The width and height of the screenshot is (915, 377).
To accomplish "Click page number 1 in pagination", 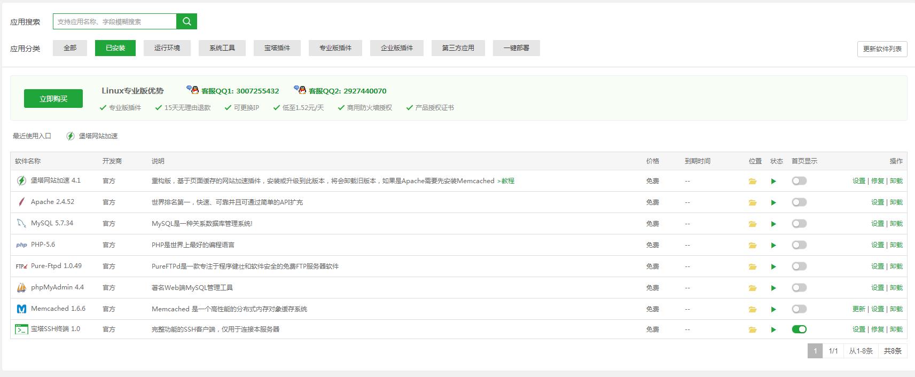I will [815, 351].
